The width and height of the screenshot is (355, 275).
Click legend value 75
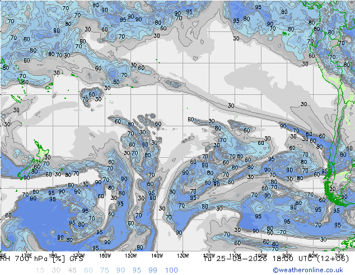click(104, 270)
